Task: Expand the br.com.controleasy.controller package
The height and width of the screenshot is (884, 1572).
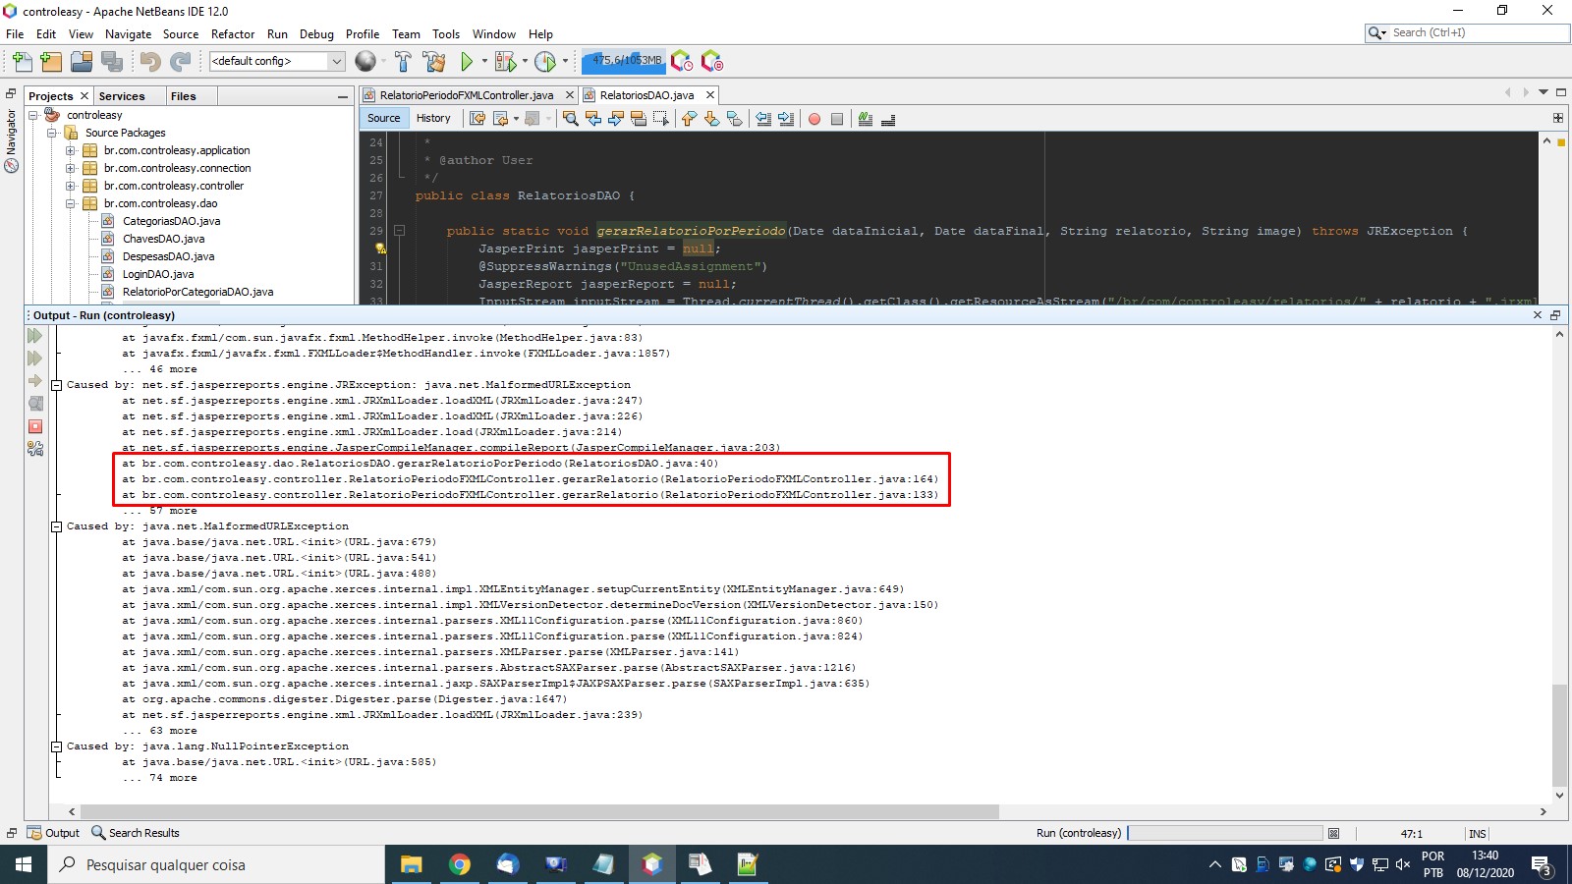Action: click(x=71, y=186)
